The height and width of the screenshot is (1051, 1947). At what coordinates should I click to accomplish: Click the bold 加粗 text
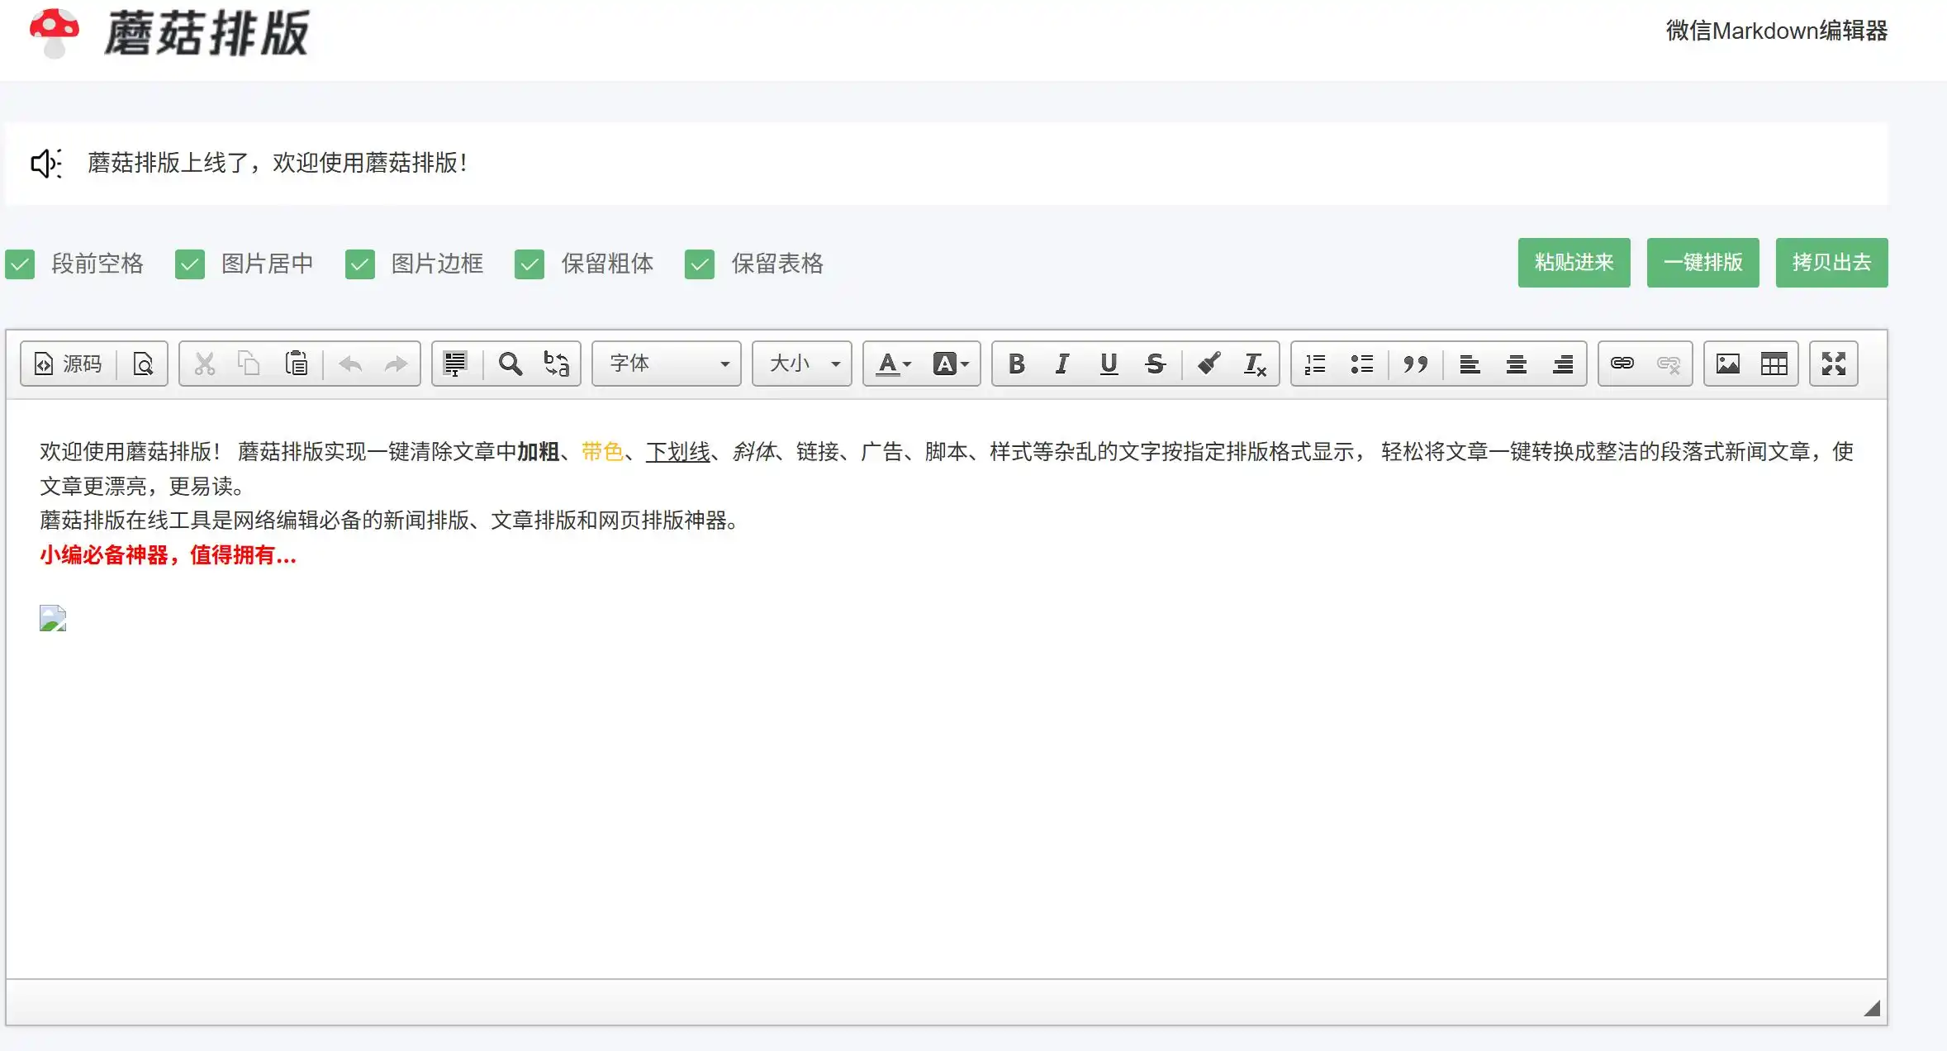coord(539,452)
